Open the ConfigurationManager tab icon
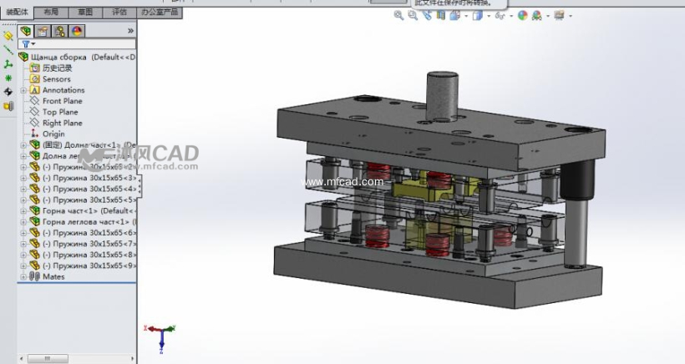This screenshot has height=364, width=685. (60, 31)
